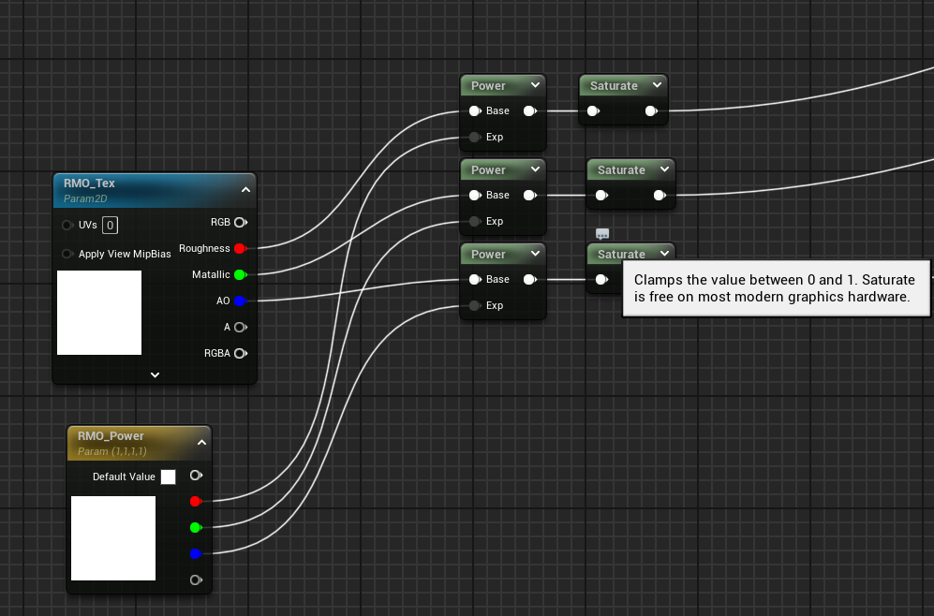Select the RMO_Tex node by its title

coord(89,183)
